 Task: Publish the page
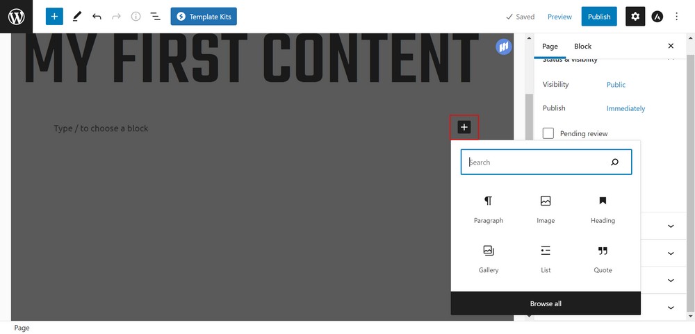[599, 17]
